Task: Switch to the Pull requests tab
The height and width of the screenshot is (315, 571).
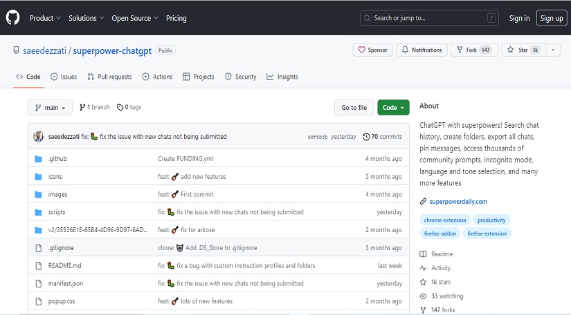Action: tap(109, 77)
